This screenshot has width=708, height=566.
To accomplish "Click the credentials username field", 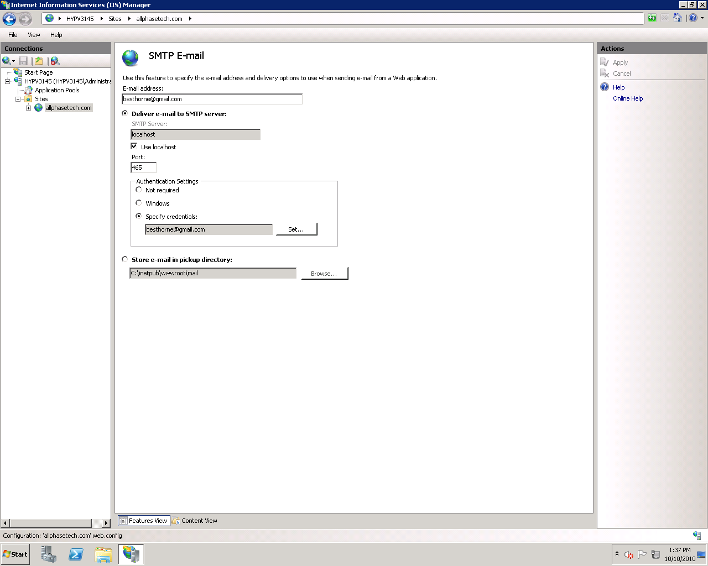I will (x=209, y=229).
